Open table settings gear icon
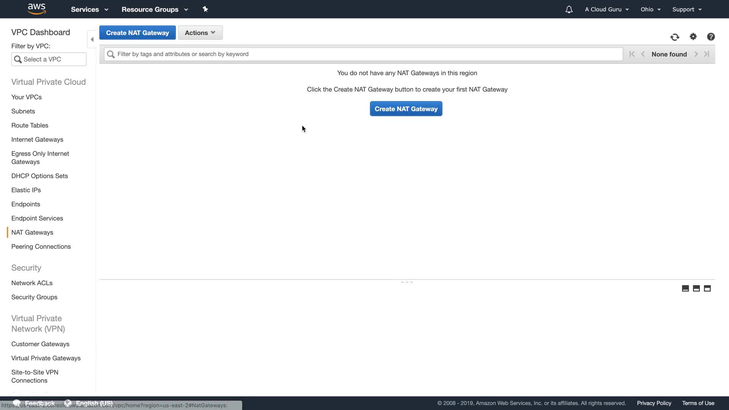The width and height of the screenshot is (729, 410). tap(693, 36)
